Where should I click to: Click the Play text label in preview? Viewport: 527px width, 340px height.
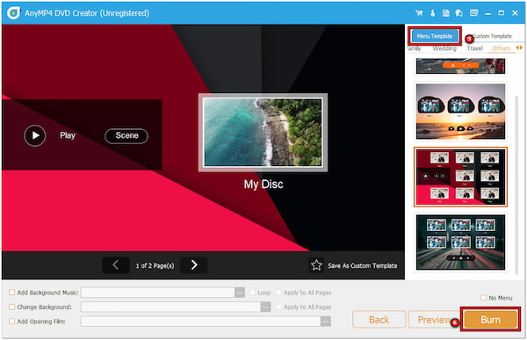(x=68, y=135)
